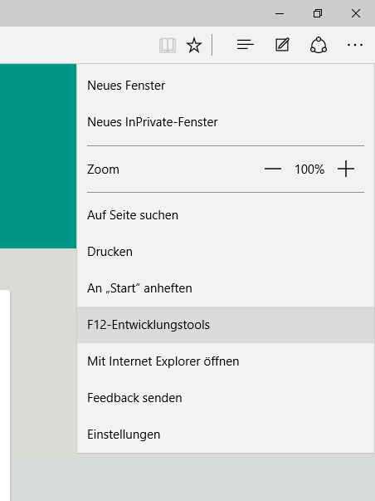Open the web note pencil icon
Screen dimensions: 375x501
[282, 45]
